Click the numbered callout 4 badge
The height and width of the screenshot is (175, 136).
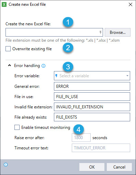pos(79,130)
